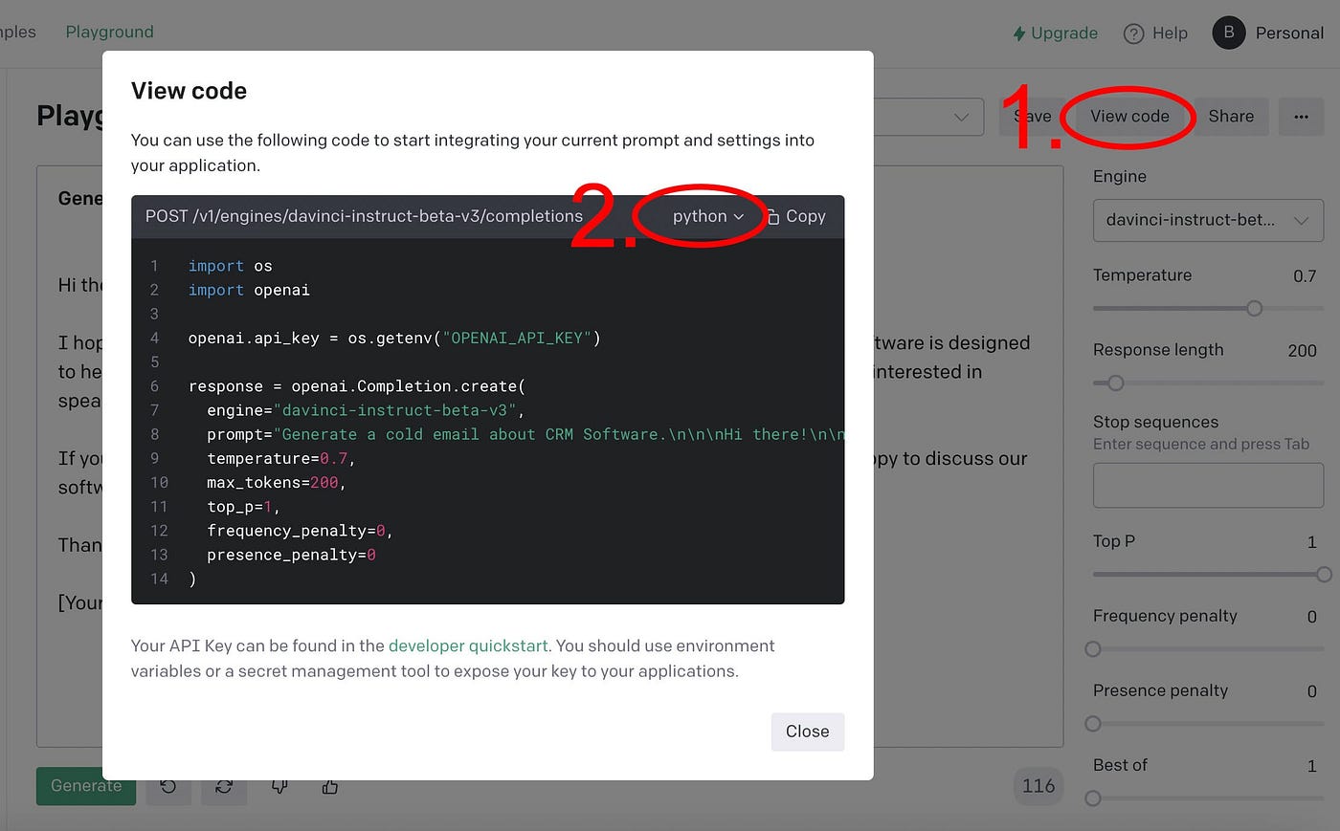Click the prompt= code line
Image resolution: width=1340 pixels, height=831 pixels.
[525, 434]
